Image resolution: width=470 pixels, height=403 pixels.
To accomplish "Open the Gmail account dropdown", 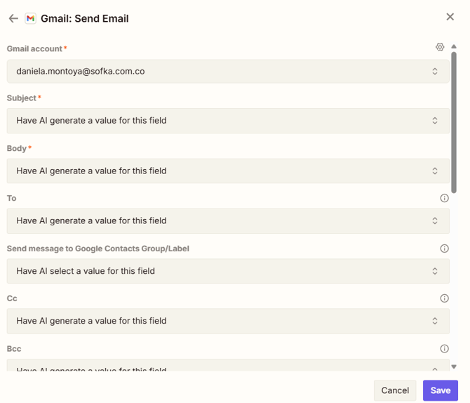I will [x=228, y=72].
